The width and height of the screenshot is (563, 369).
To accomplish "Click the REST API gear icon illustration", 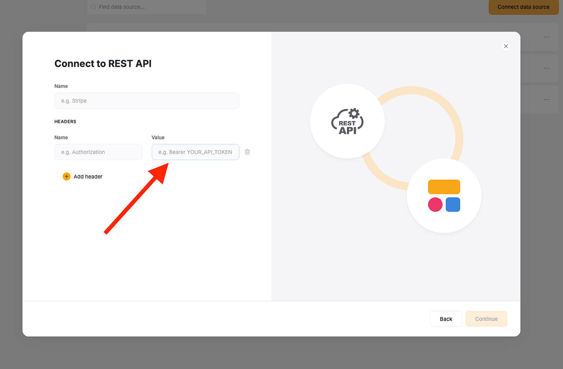I will click(347, 121).
